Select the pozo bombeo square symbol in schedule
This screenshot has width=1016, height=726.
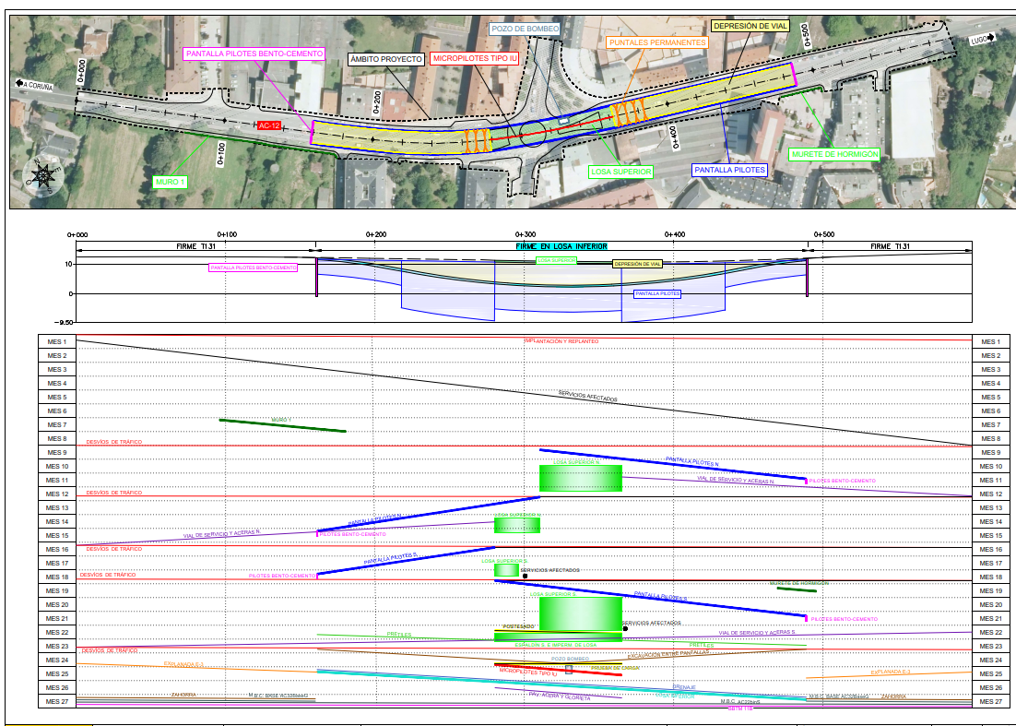[x=569, y=670]
